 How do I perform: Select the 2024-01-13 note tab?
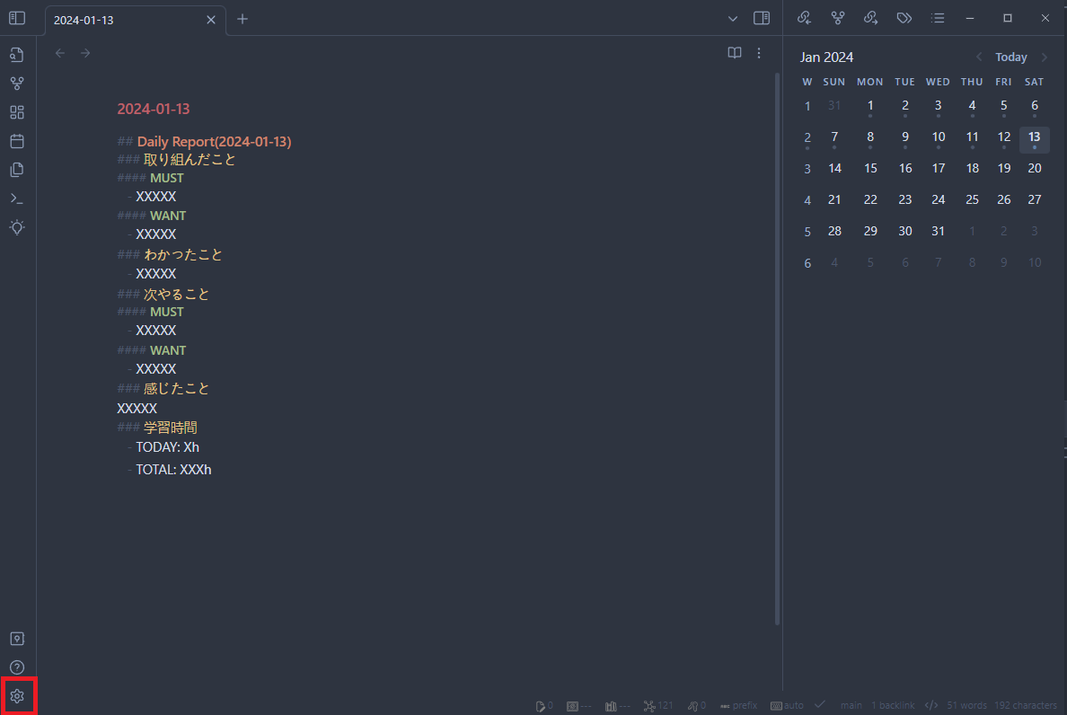coord(135,20)
